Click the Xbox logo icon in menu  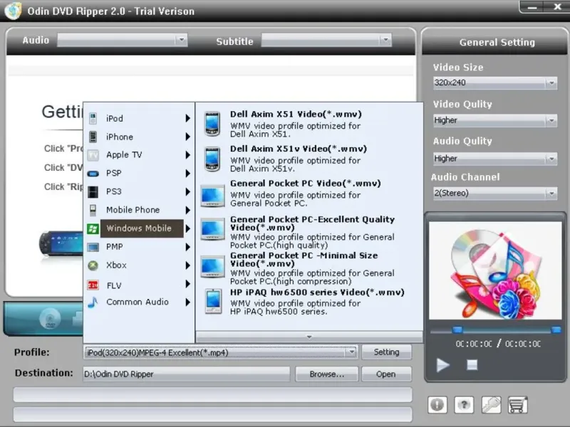click(x=93, y=265)
